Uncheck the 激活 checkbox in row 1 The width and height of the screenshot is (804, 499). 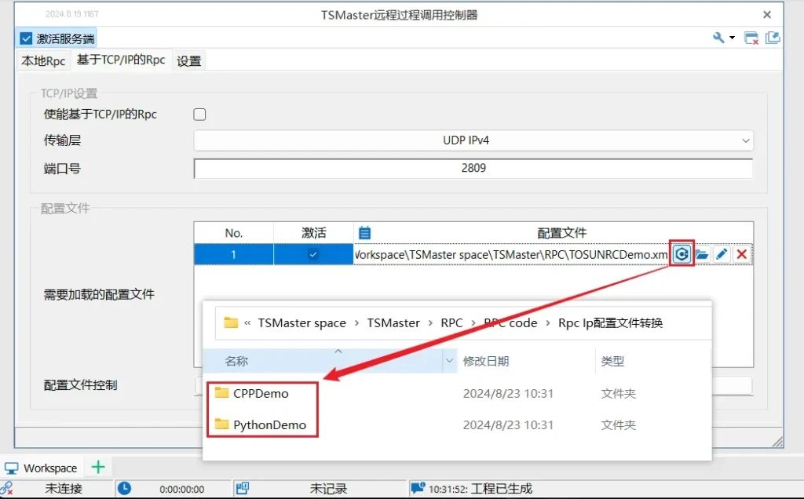(x=313, y=254)
